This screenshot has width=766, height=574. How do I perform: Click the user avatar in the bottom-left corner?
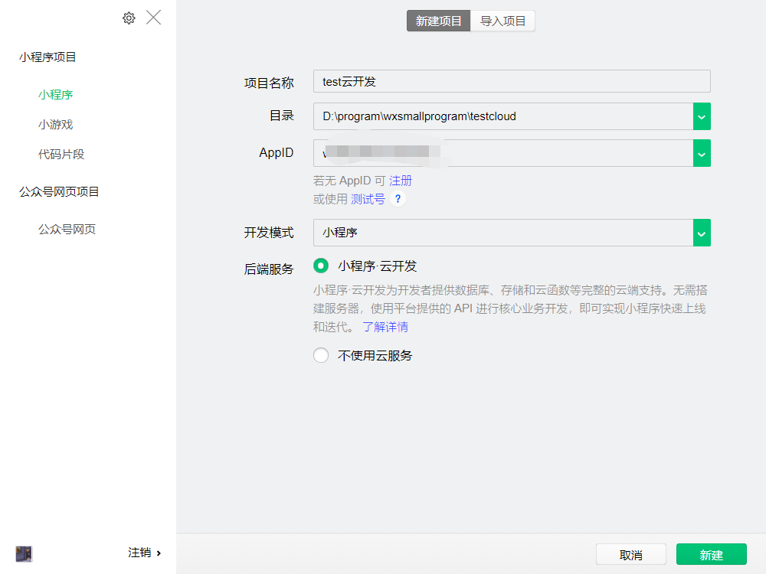pyautogui.click(x=24, y=553)
